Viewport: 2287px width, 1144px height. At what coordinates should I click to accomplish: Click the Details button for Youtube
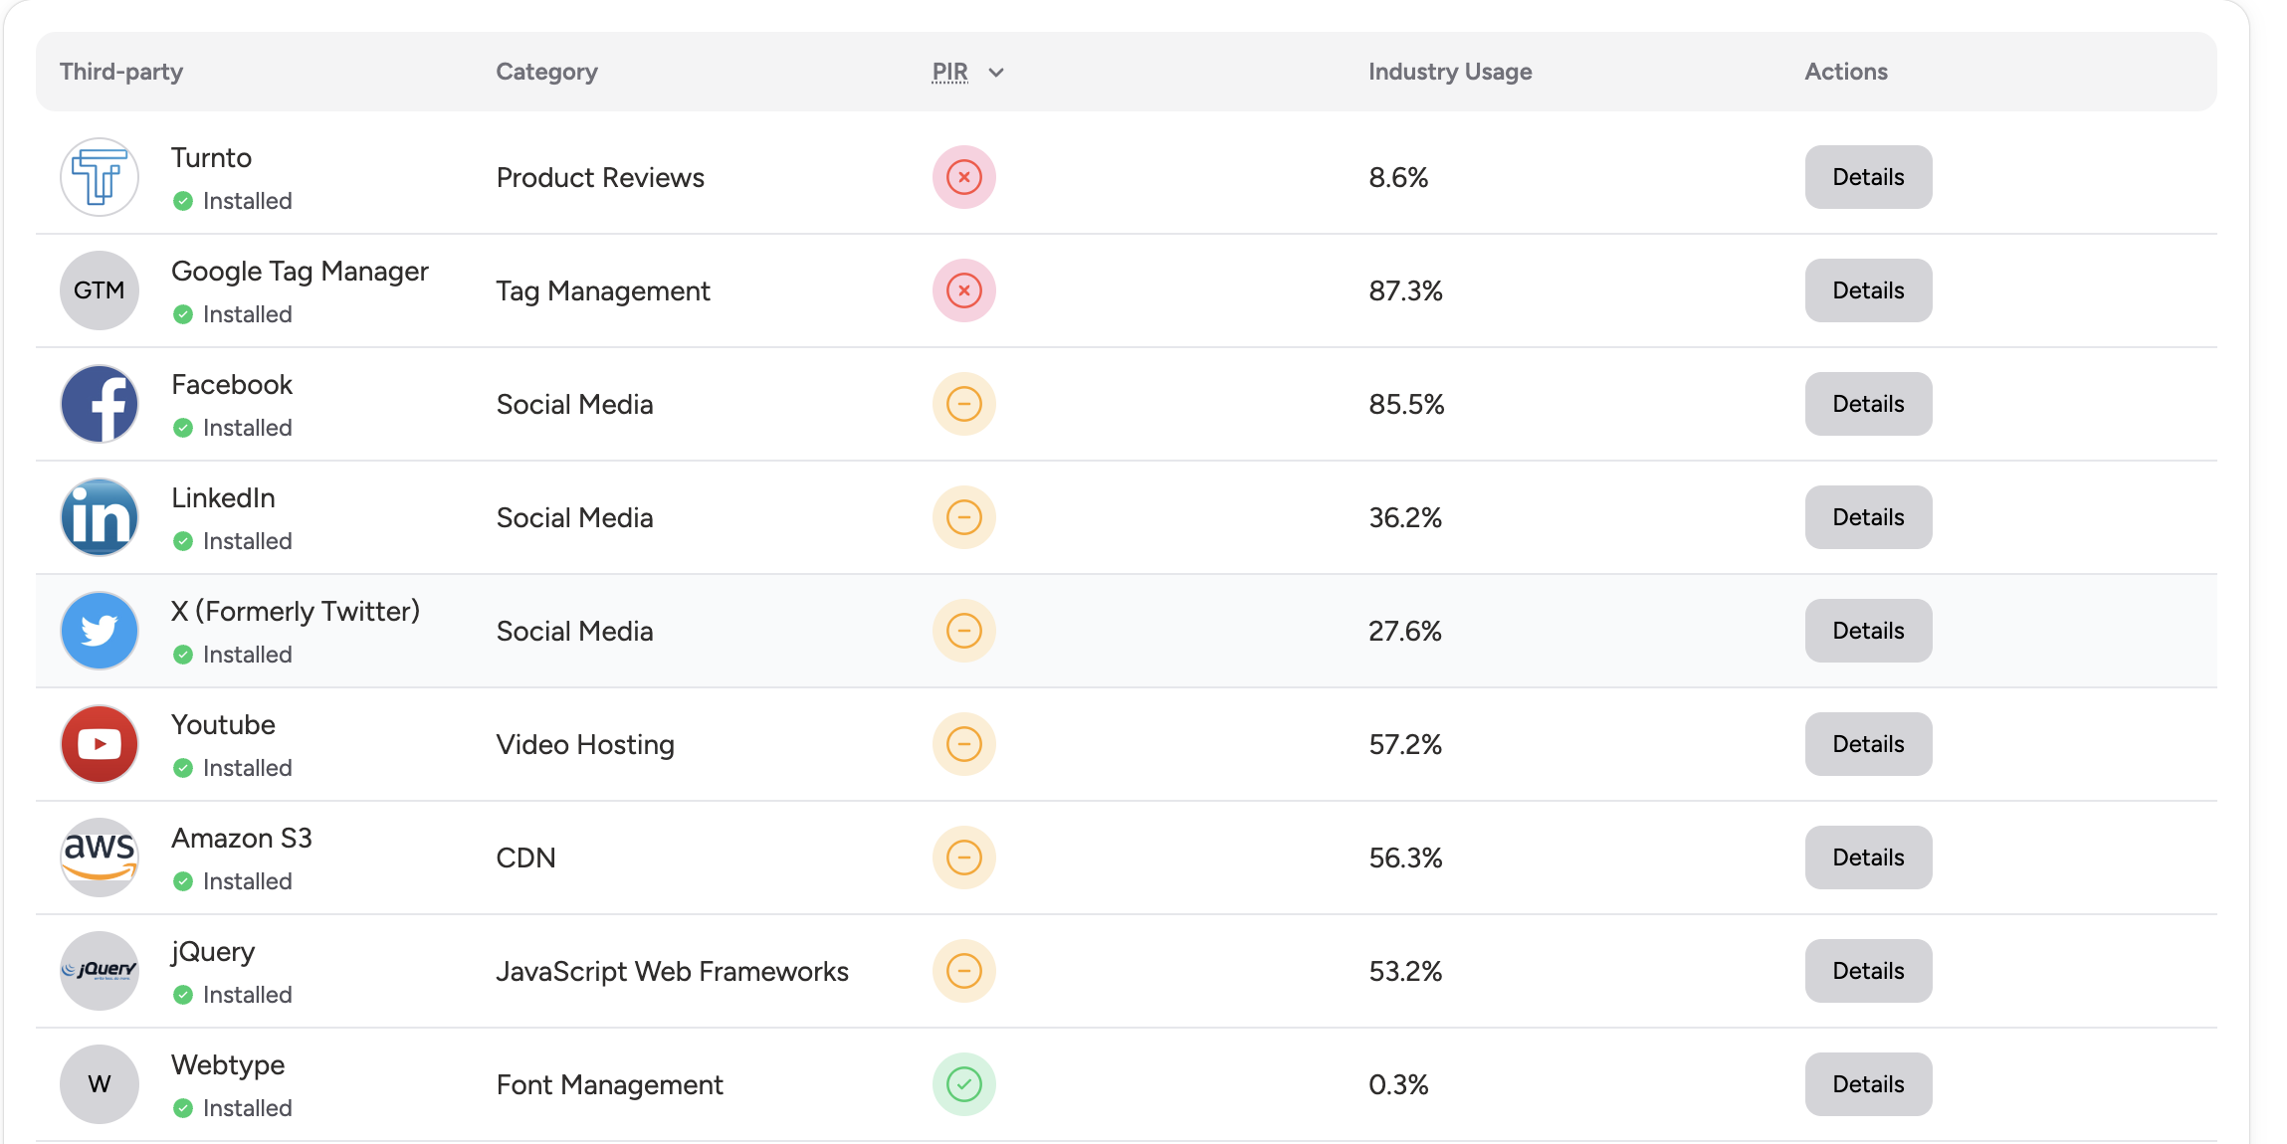click(1869, 744)
